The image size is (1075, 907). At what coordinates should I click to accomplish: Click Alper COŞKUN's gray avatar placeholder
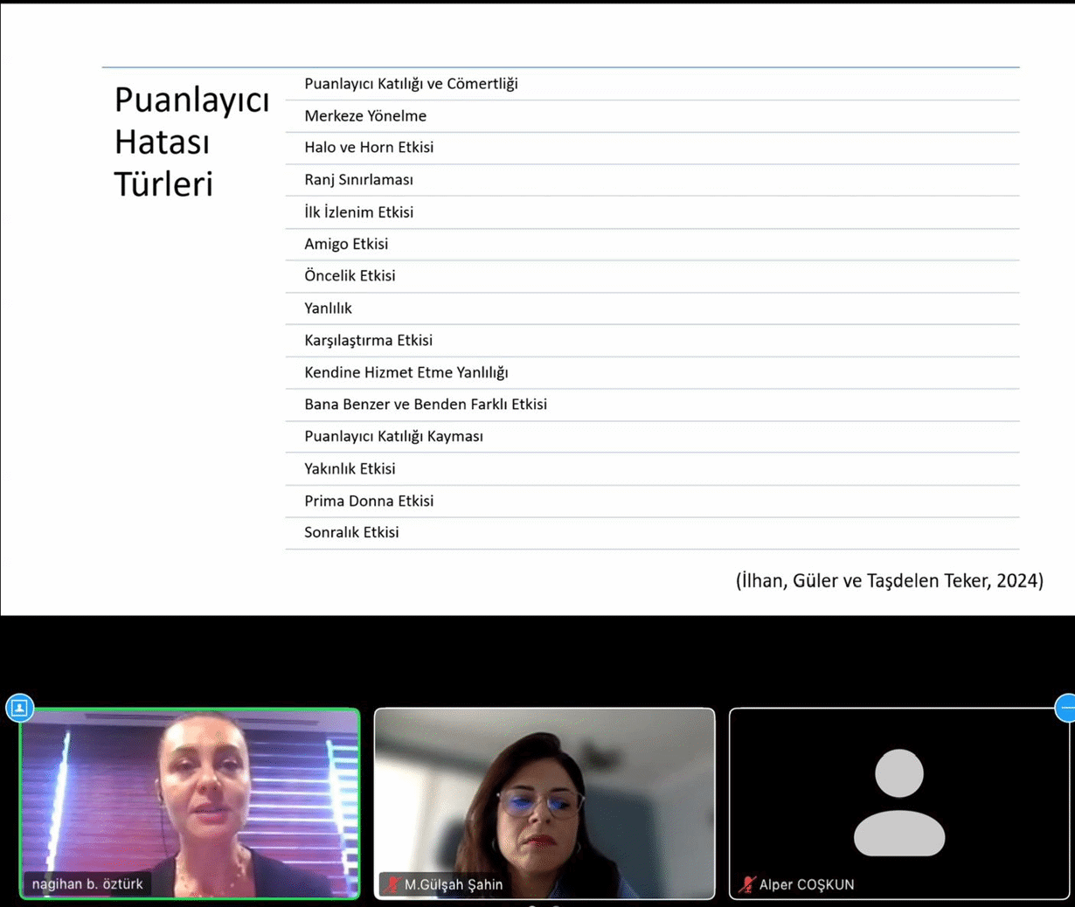(x=898, y=802)
